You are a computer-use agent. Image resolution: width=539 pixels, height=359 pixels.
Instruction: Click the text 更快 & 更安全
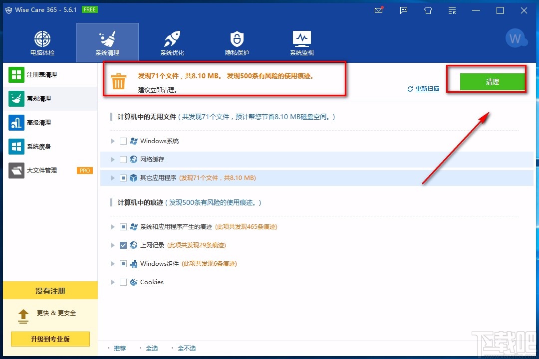[56, 313]
